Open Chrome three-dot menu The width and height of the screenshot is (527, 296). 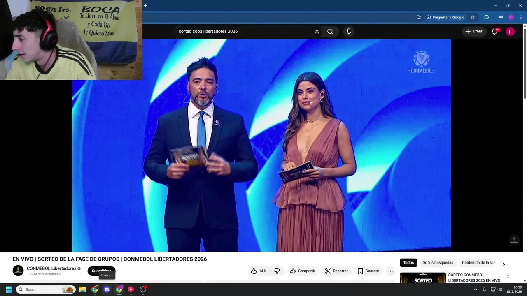point(521,17)
